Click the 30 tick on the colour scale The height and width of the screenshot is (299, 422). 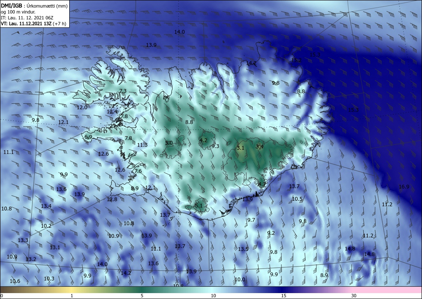click(x=354, y=296)
